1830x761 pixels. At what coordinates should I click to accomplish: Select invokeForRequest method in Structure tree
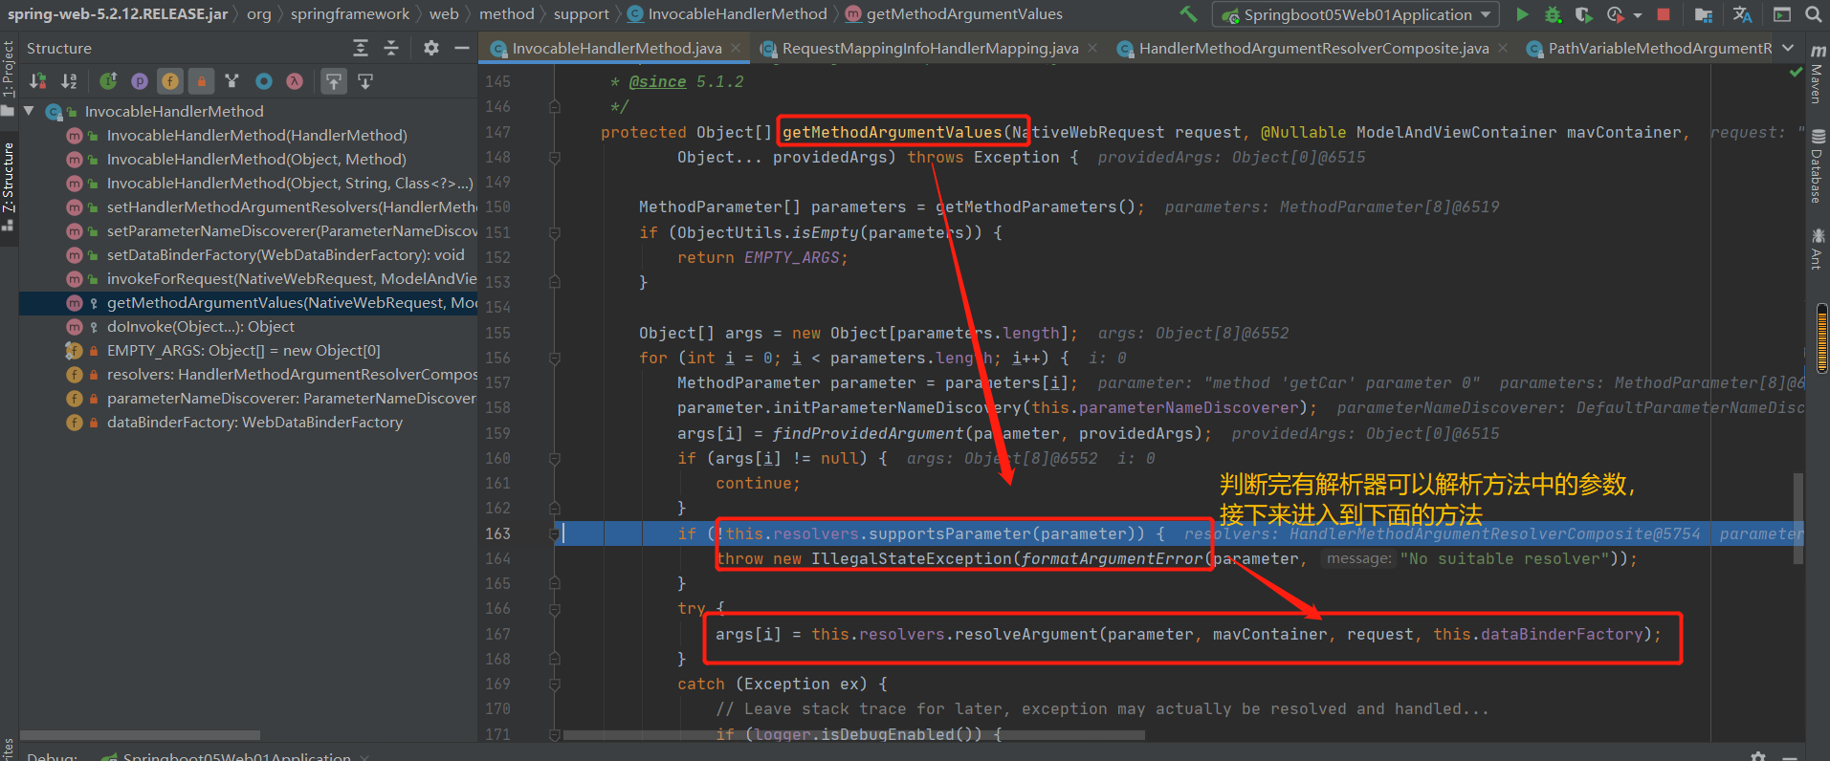[x=291, y=278]
